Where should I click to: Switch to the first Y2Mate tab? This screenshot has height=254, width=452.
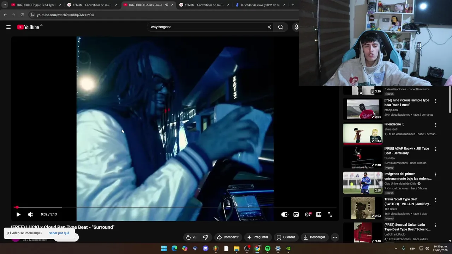[x=92, y=5]
